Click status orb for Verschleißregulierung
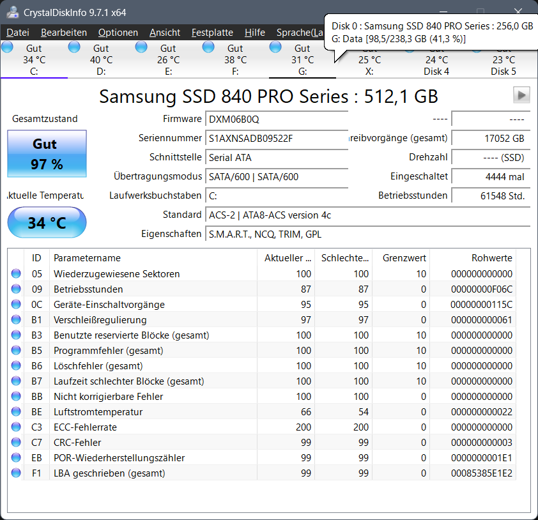Screen dimensions: 538x520 [x=16, y=319]
